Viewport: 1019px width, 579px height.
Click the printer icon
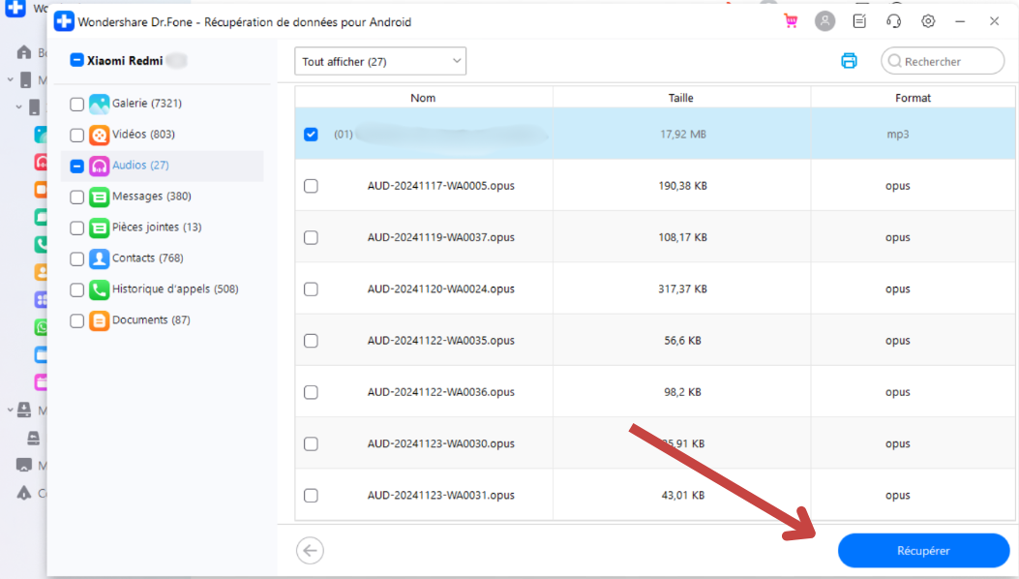point(849,61)
